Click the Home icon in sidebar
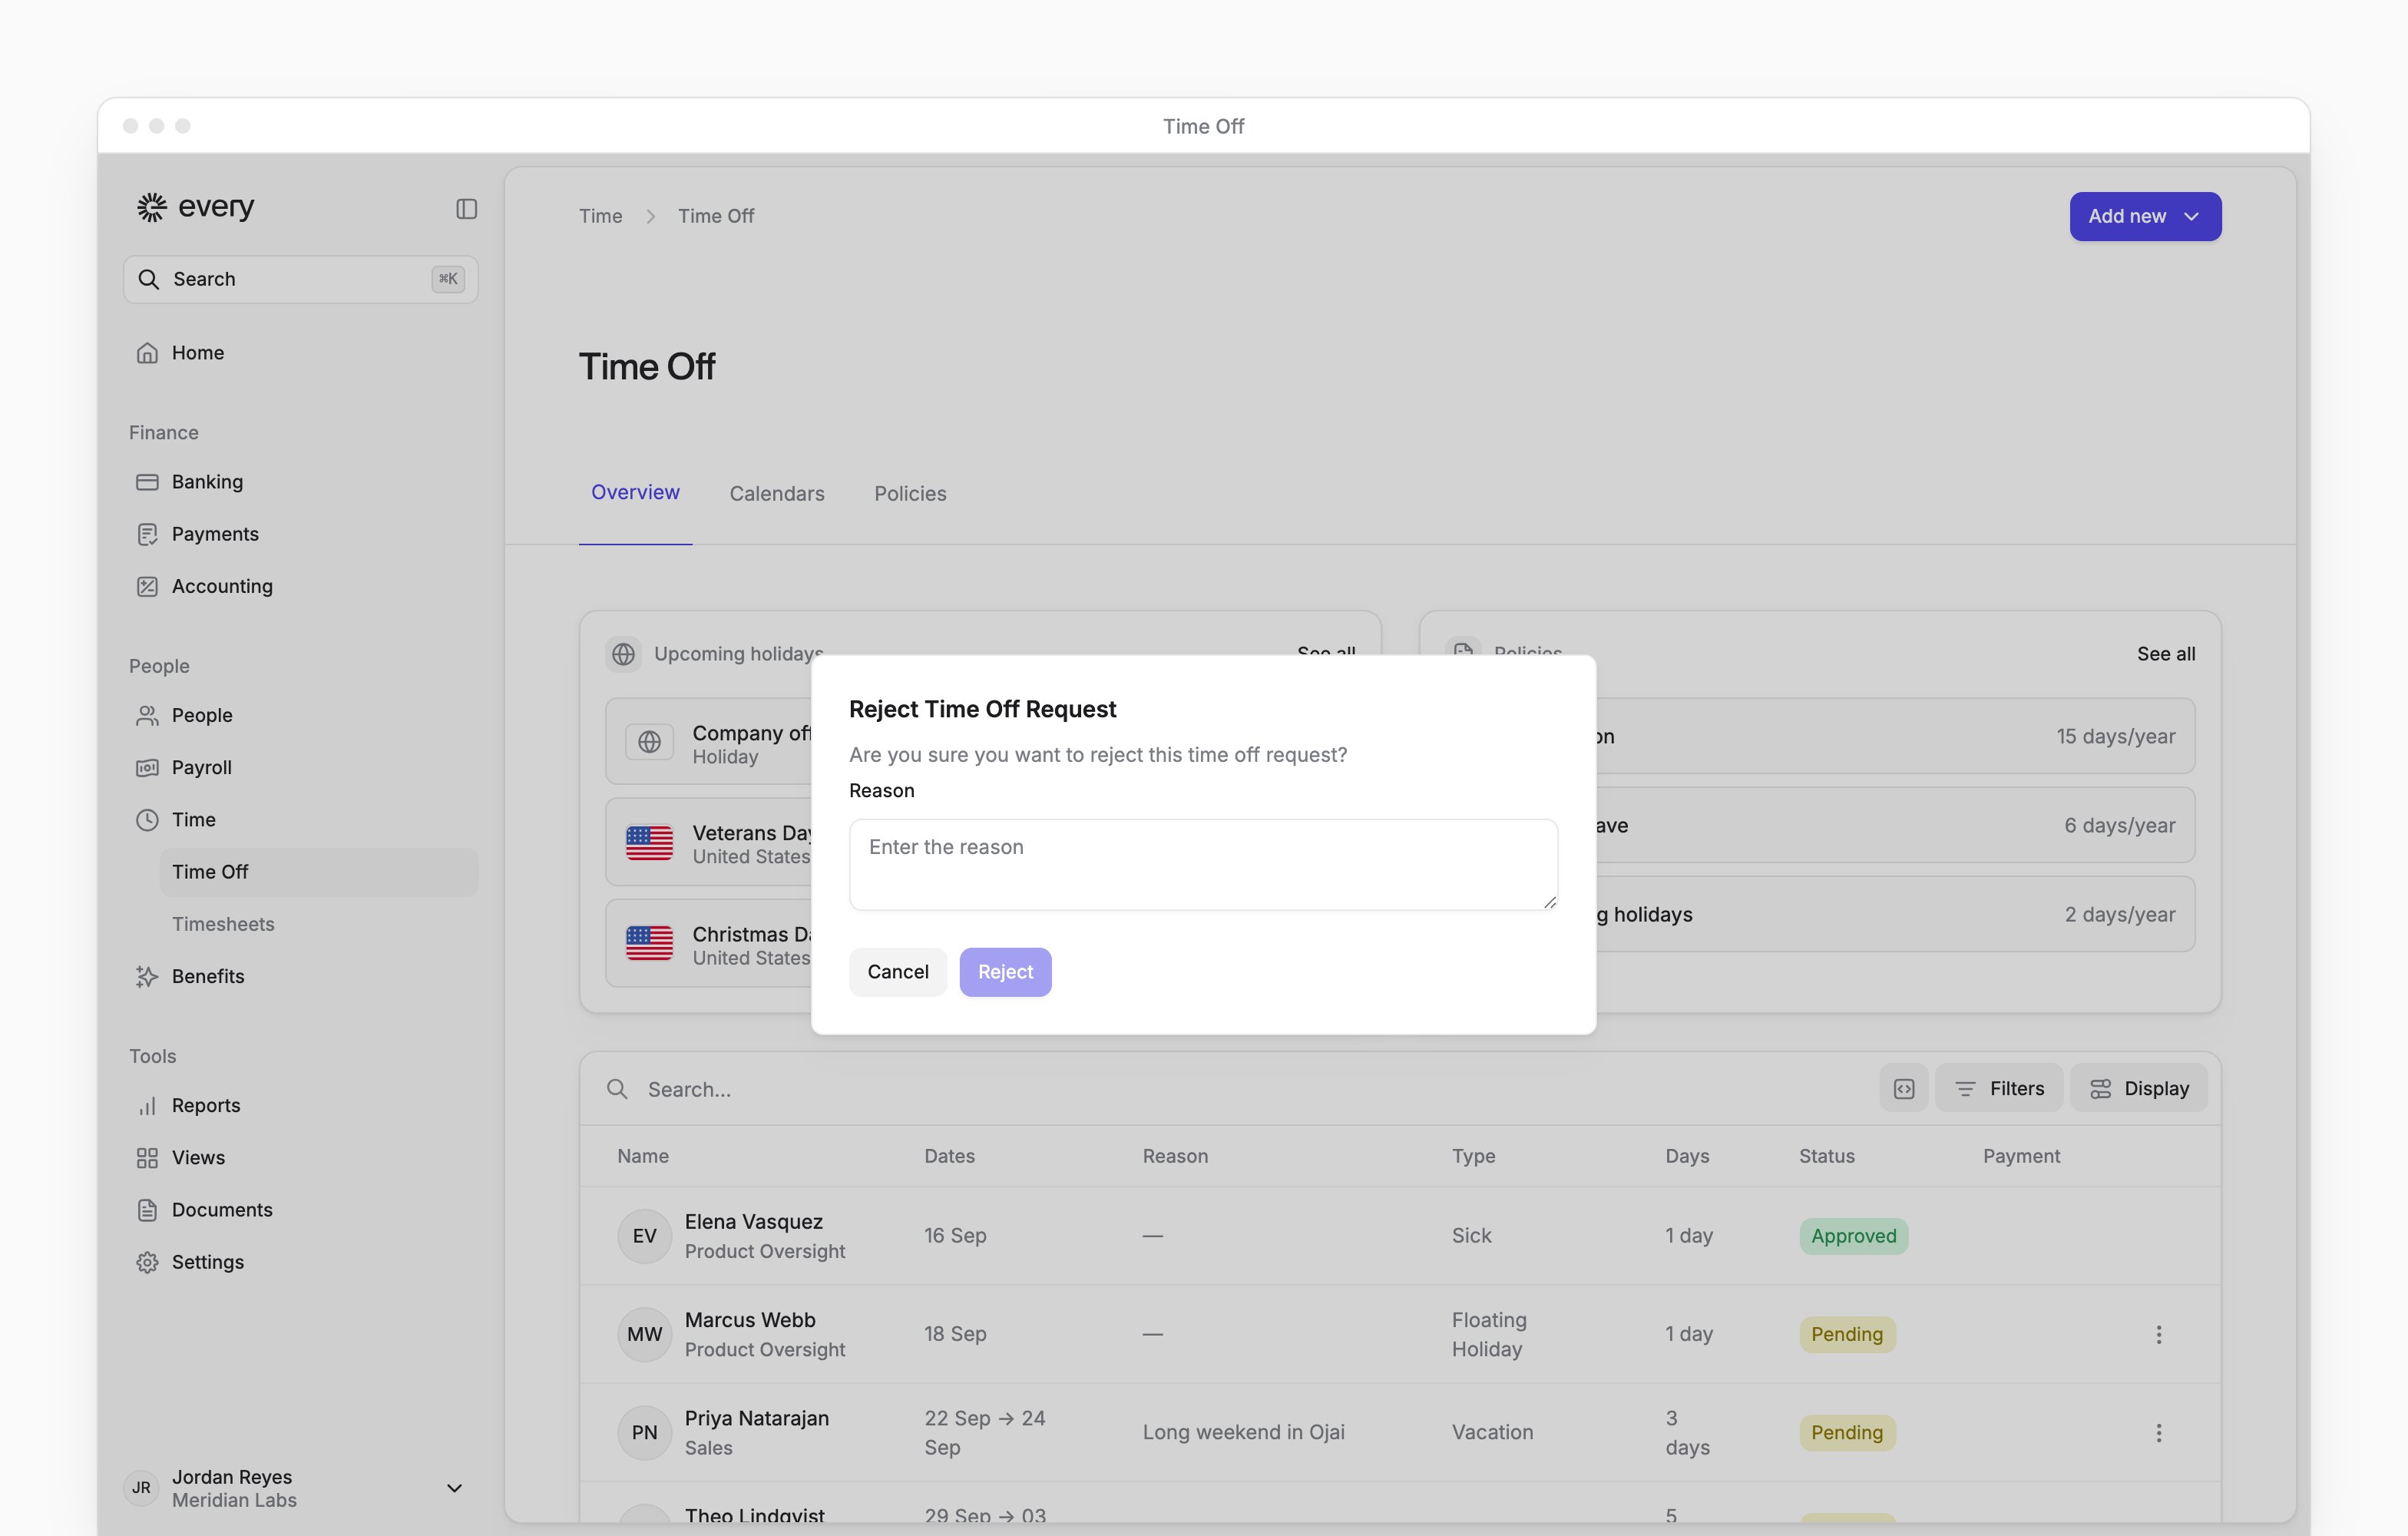2408x1536 pixels. pos(147,353)
